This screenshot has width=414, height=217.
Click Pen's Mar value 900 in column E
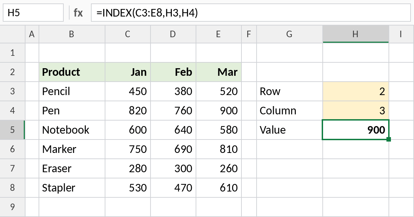[219, 111]
